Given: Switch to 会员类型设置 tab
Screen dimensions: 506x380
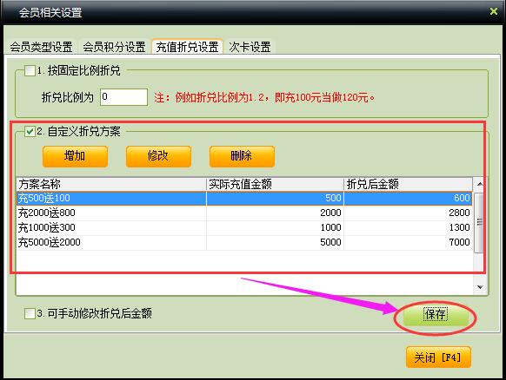Looking at the screenshot, I should point(42,47).
